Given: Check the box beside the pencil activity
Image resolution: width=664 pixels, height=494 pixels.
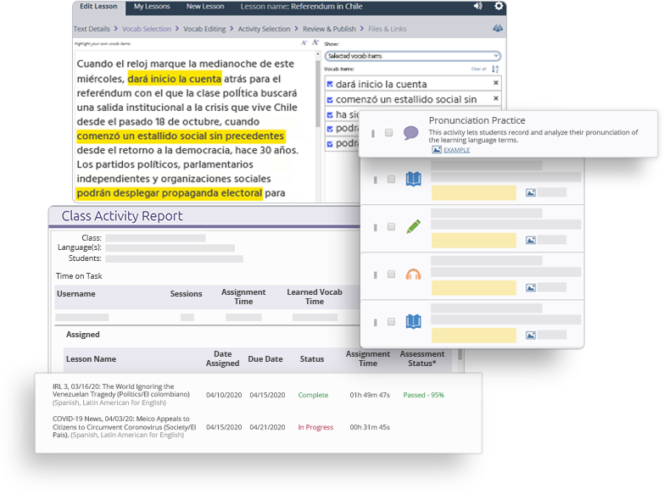Looking at the screenshot, I should pos(391,227).
